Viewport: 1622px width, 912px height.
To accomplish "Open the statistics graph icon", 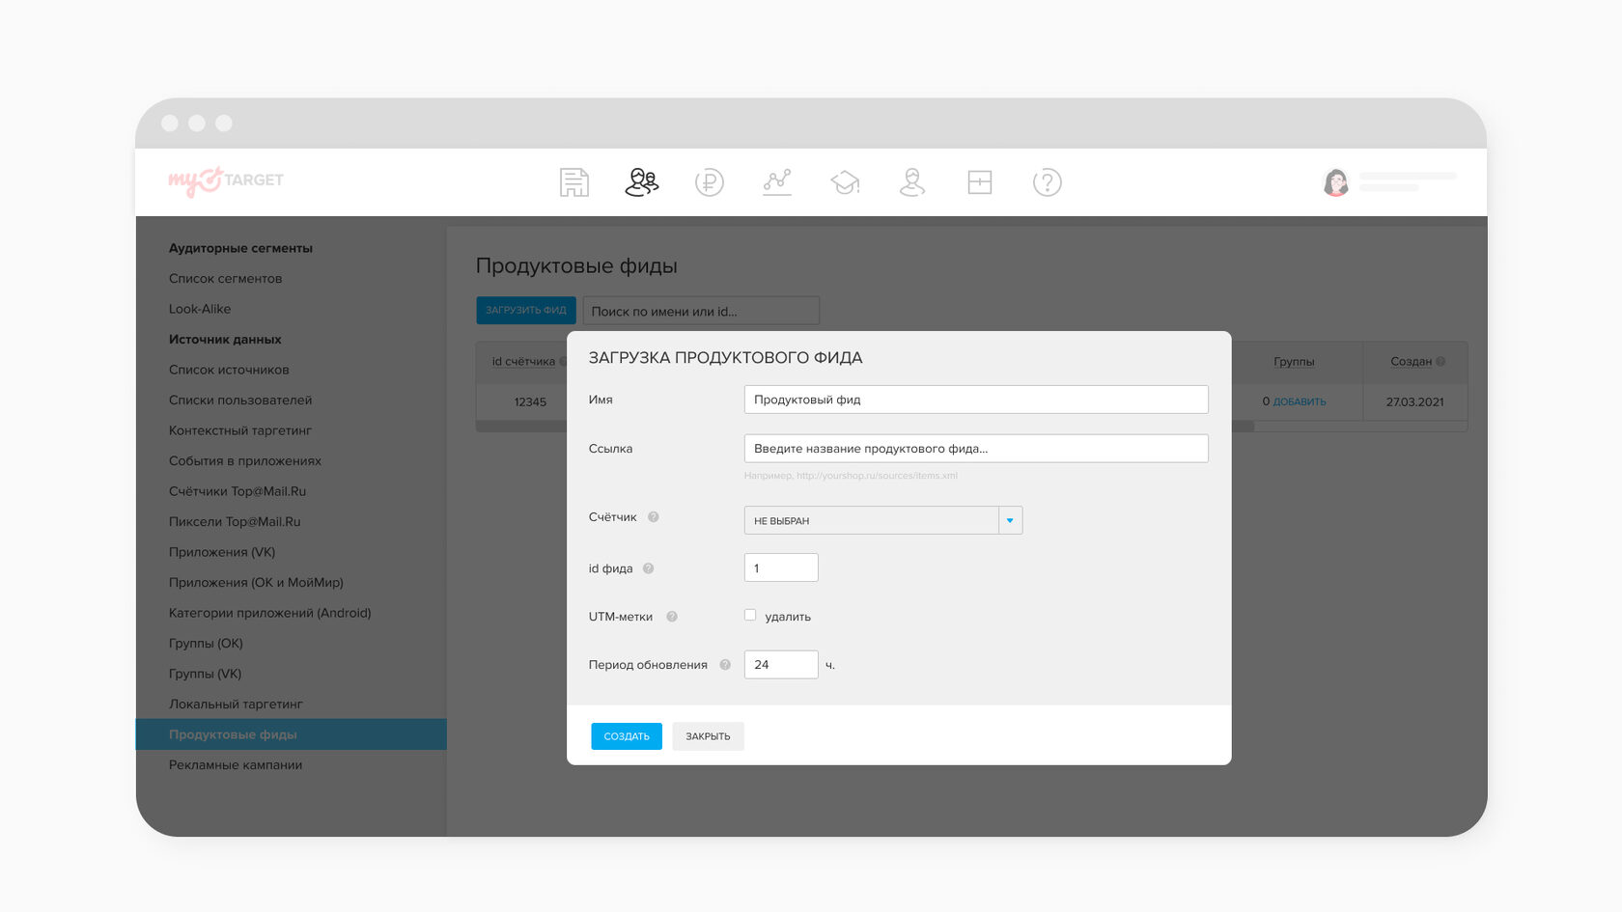I will point(777,181).
